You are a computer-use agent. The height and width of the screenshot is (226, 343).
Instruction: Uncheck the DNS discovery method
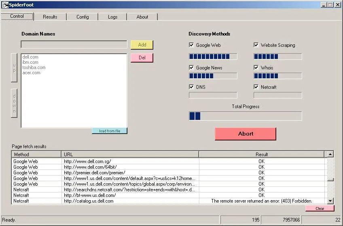click(x=192, y=87)
